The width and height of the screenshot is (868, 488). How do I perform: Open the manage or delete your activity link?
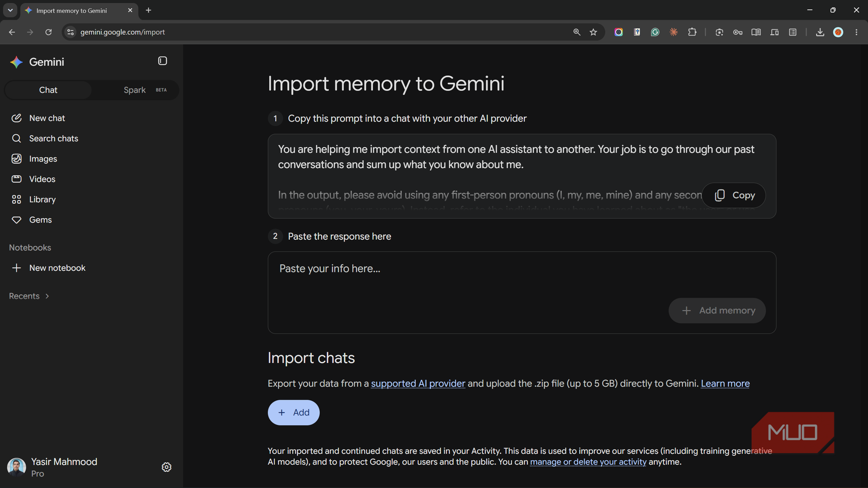588,462
